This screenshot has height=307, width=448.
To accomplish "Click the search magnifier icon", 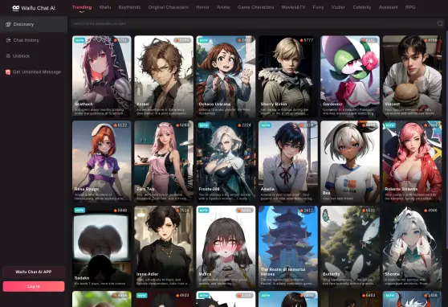I will tap(440, 24).
